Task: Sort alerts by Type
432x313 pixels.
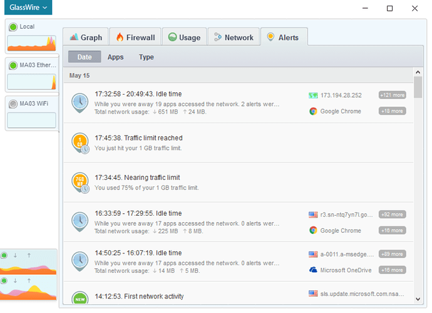Action: [146, 57]
